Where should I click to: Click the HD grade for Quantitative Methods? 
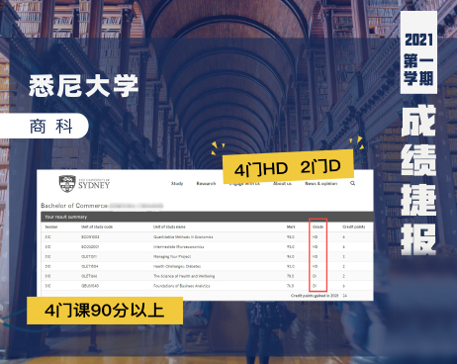pos(315,237)
